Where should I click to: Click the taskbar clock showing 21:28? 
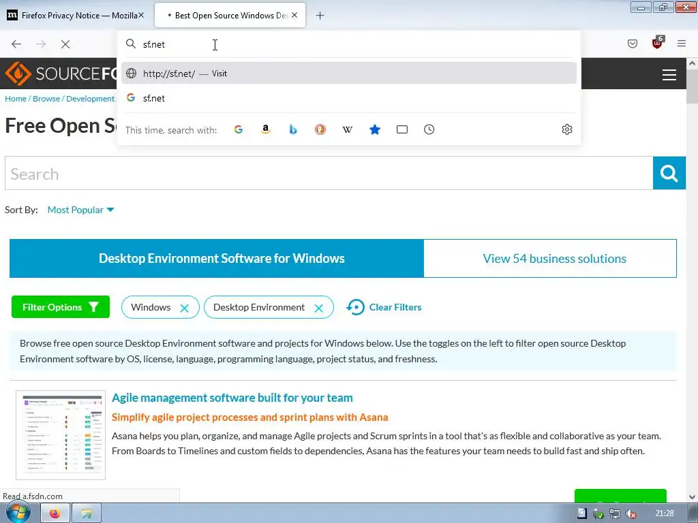[664, 513]
